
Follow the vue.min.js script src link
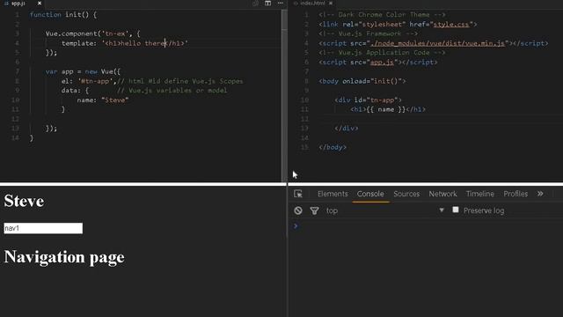coord(437,43)
